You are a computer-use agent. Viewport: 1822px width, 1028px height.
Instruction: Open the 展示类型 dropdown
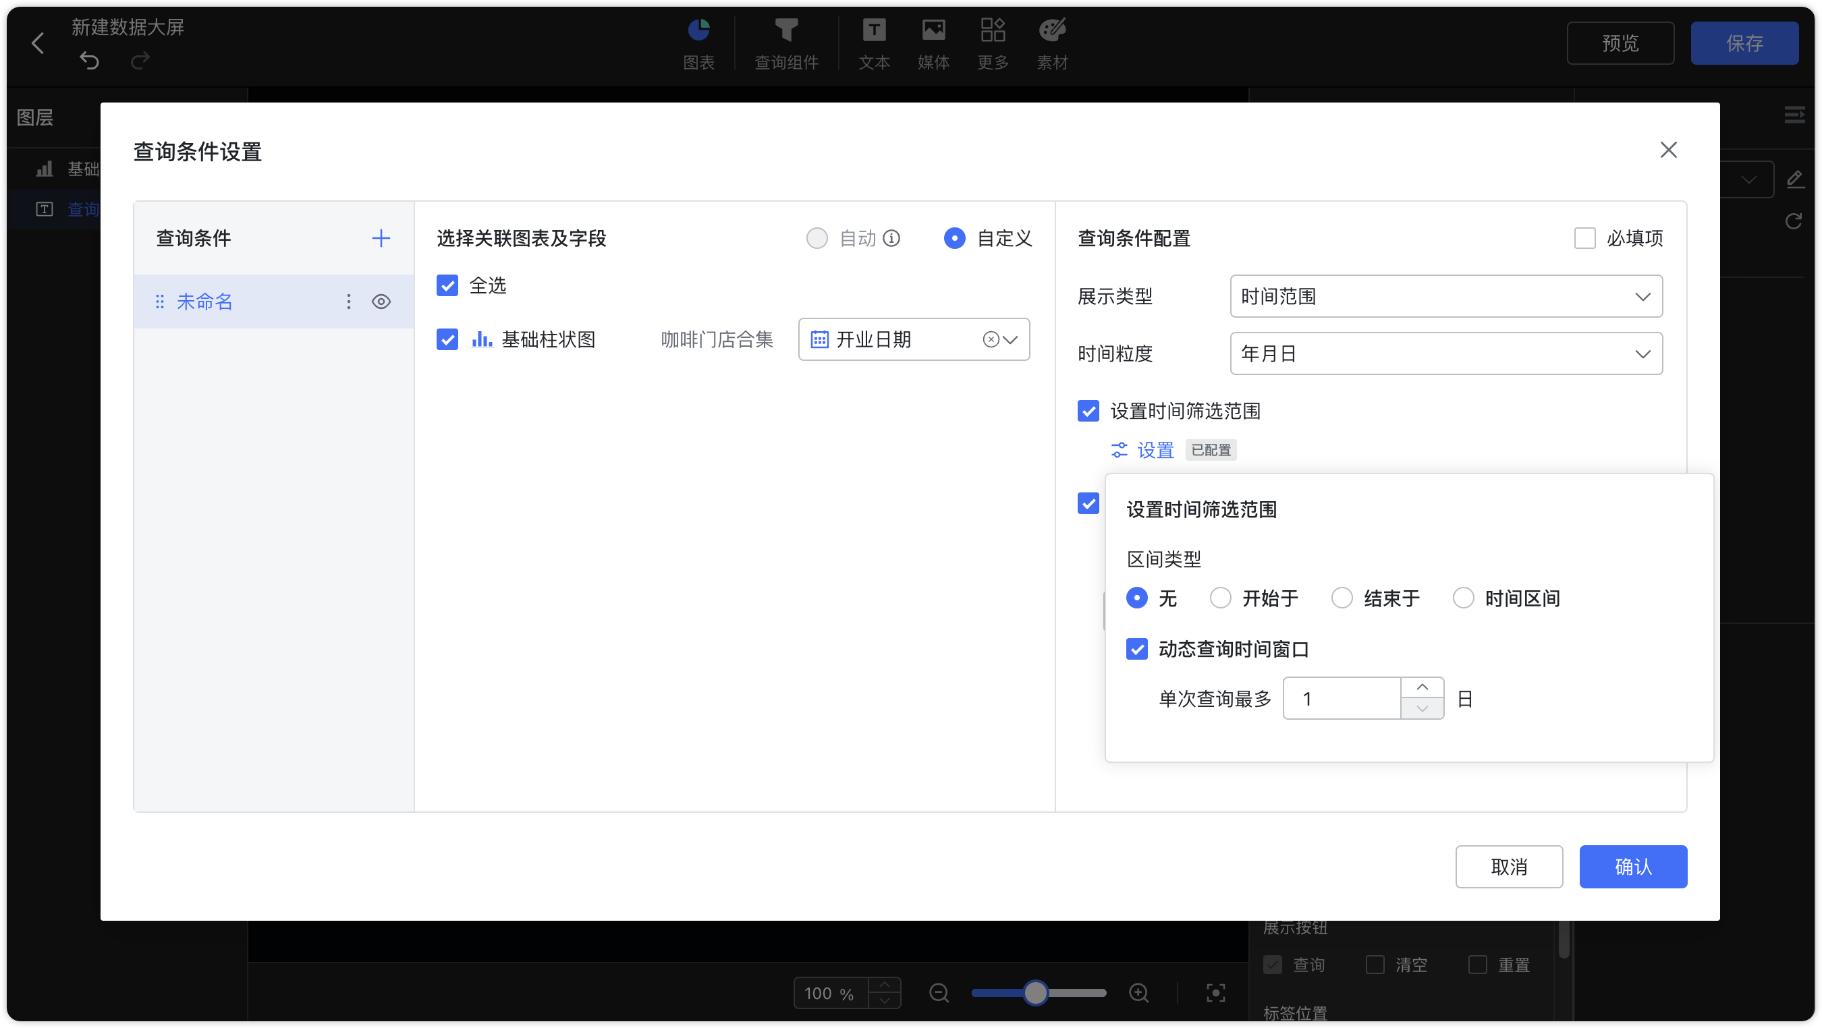[1446, 296]
